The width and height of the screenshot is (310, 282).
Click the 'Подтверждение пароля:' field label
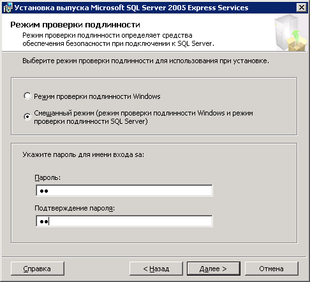[x=75, y=208]
